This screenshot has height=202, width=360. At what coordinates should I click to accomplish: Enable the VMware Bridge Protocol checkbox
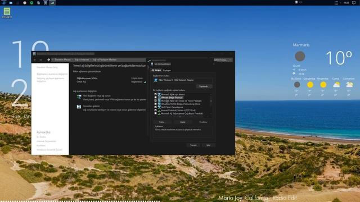[155, 97]
